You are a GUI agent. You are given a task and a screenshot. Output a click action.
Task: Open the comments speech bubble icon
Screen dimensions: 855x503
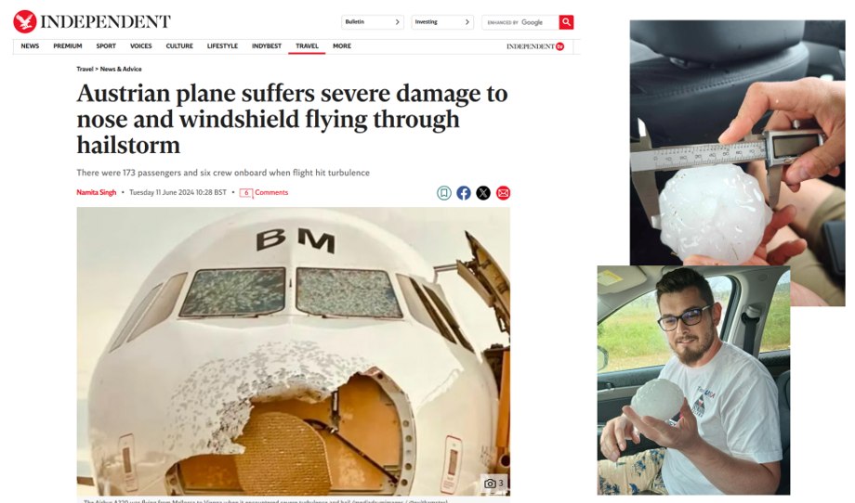point(246,193)
